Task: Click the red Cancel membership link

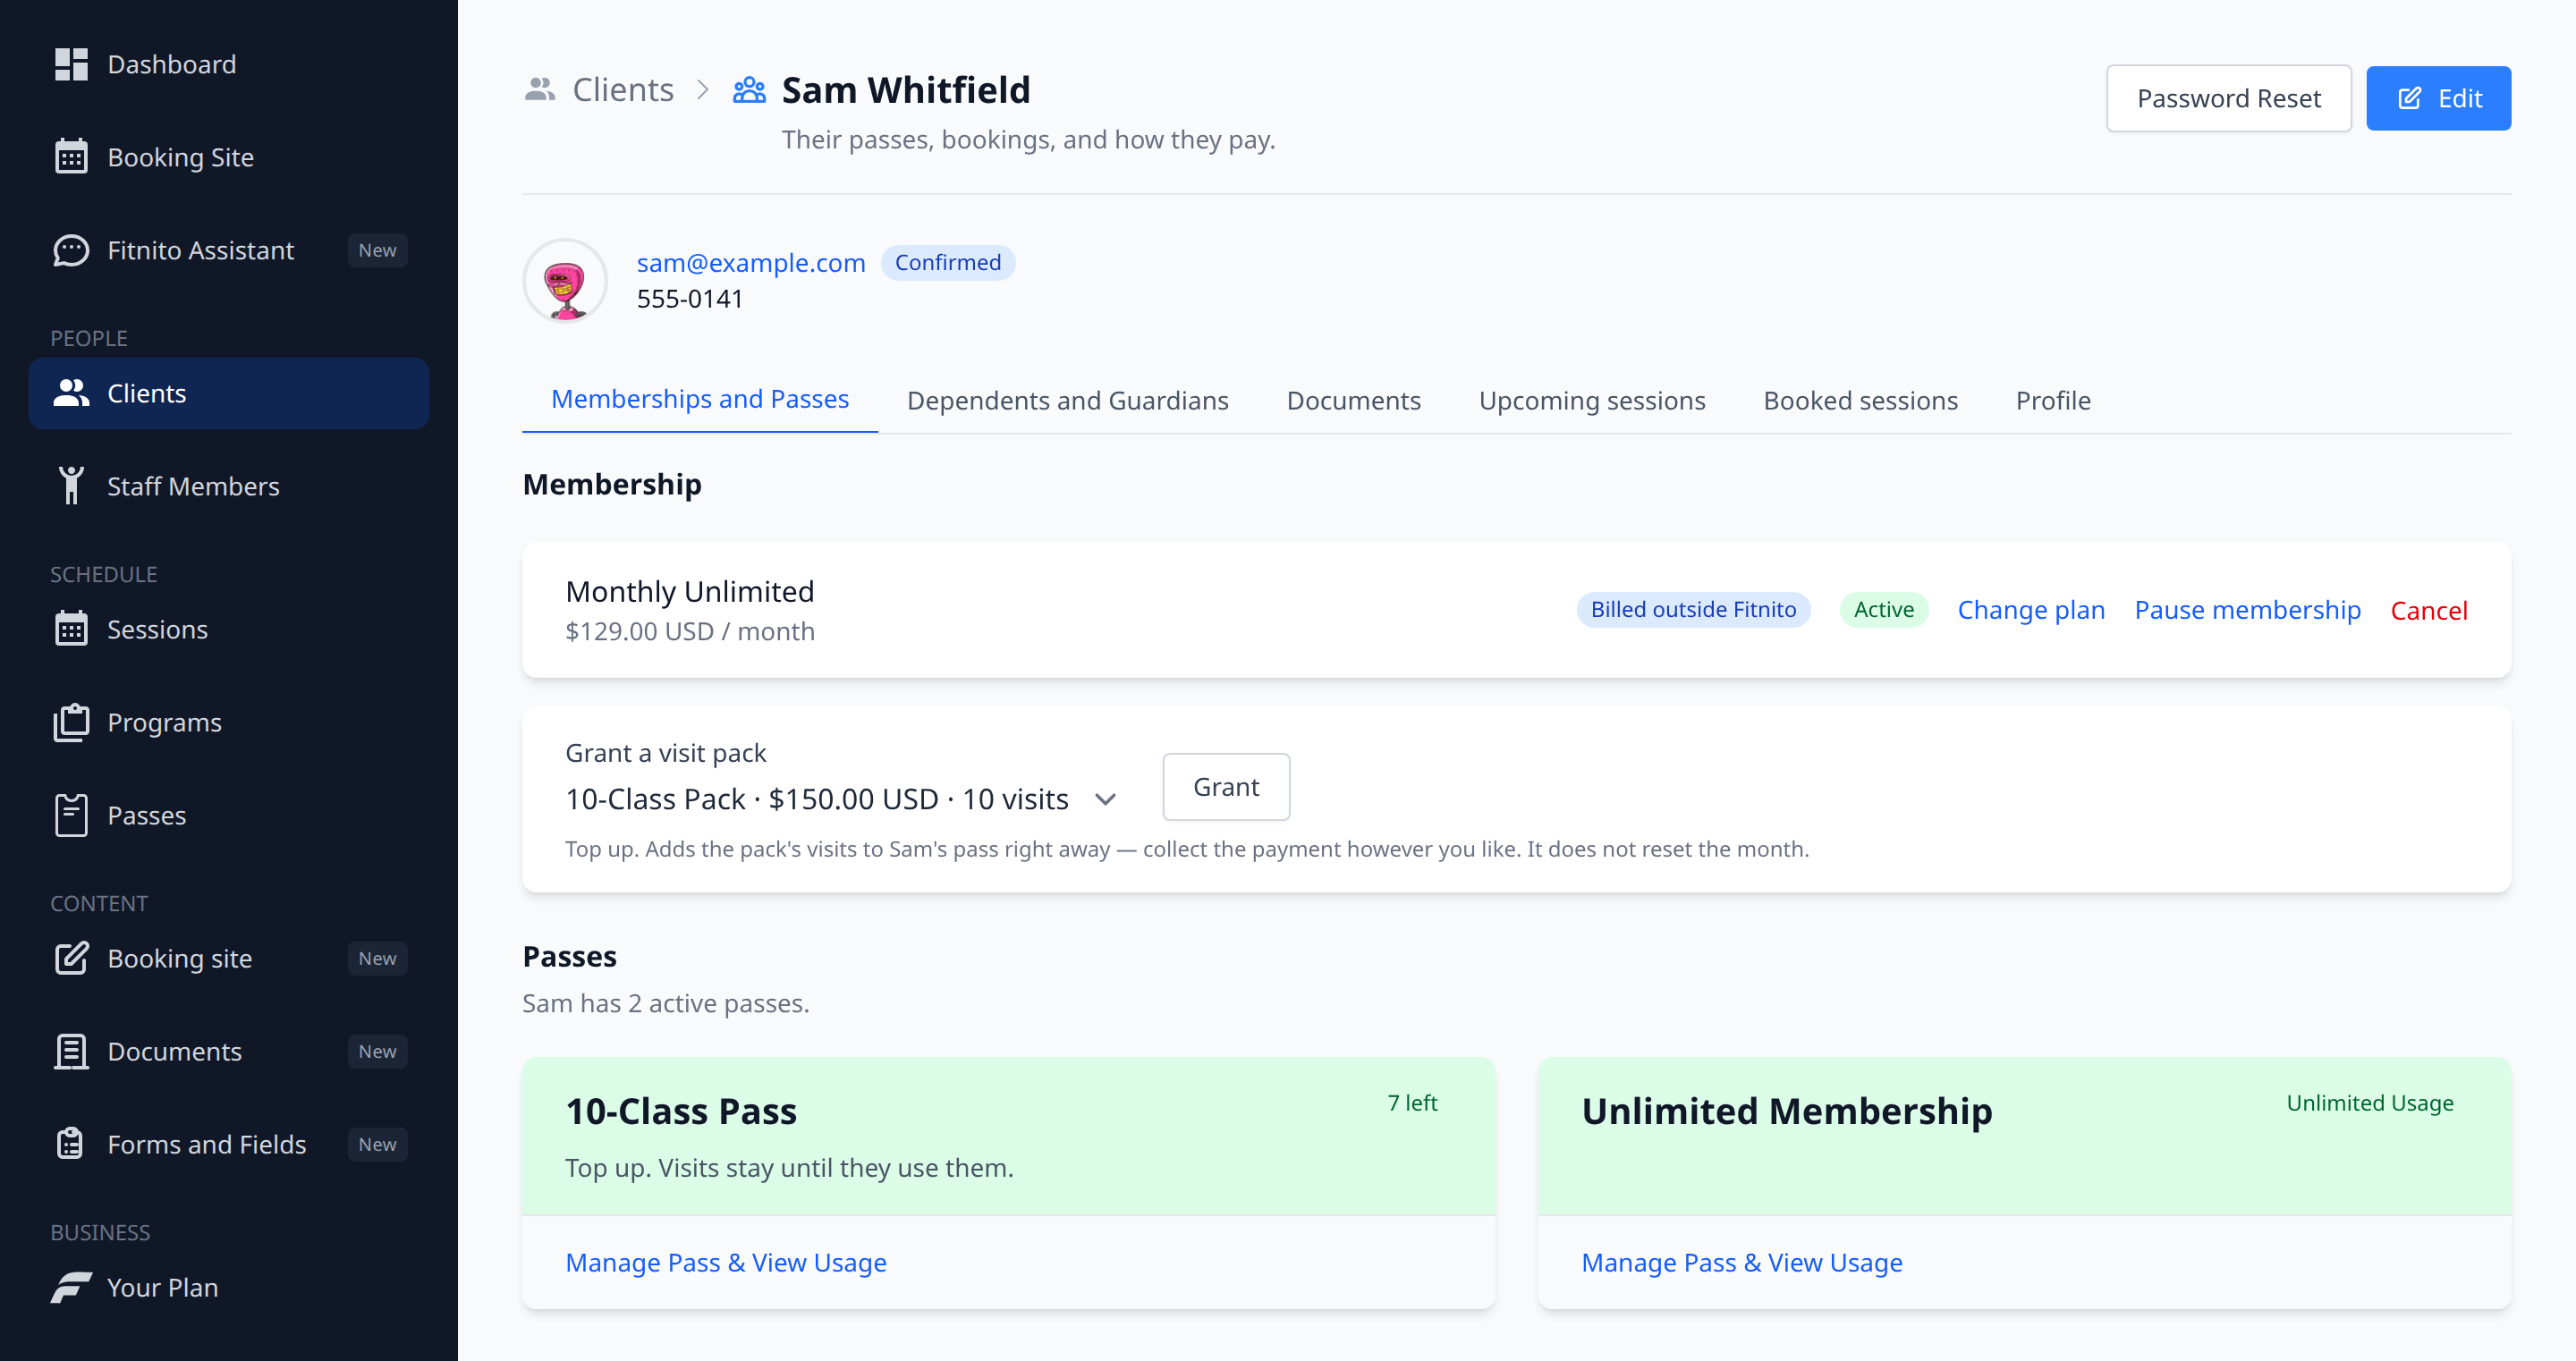Action: pos(2429,611)
